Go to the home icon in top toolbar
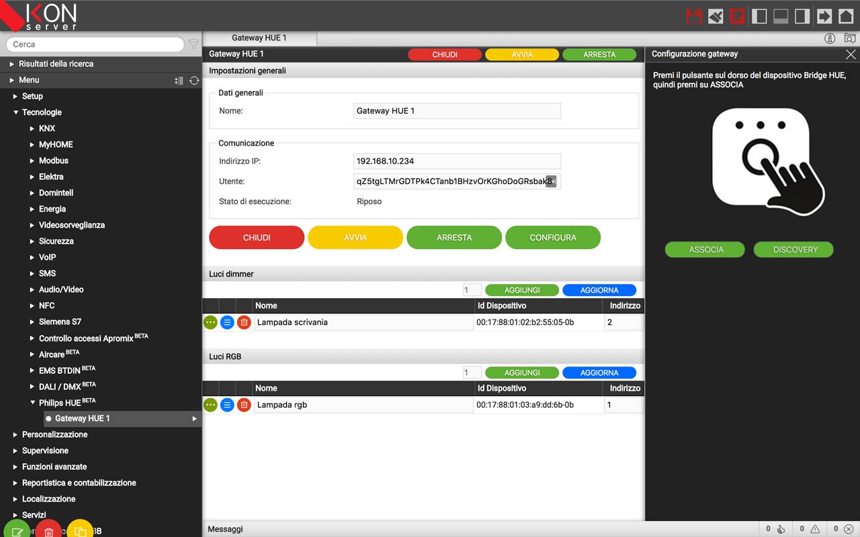Screen dimensions: 860x537 click(x=845, y=16)
